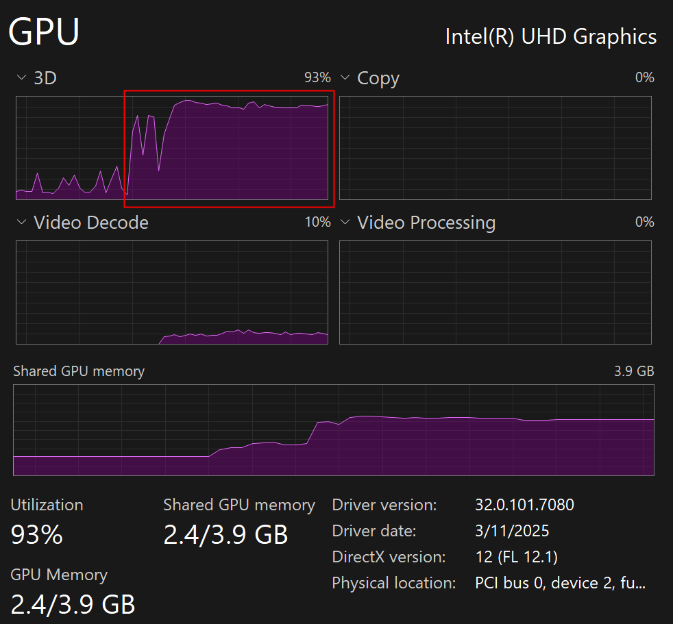Click the Intel(R) UHD Graphics device name
Image resolution: width=673 pixels, height=624 pixels.
[x=550, y=36]
